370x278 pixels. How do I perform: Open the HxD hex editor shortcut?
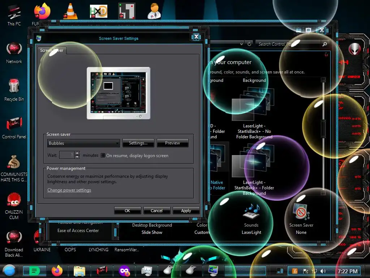point(99,11)
